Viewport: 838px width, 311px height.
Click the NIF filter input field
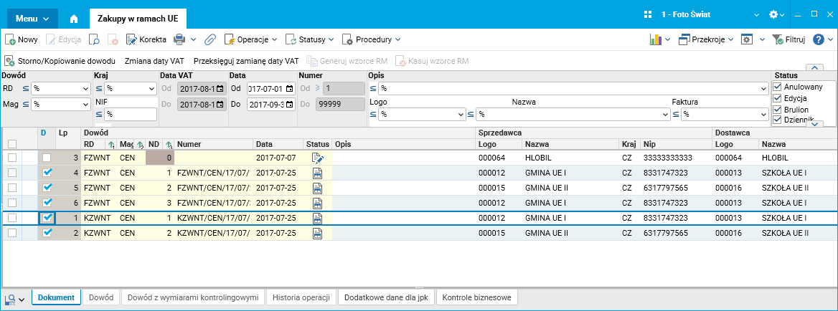click(x=131, y=114)
